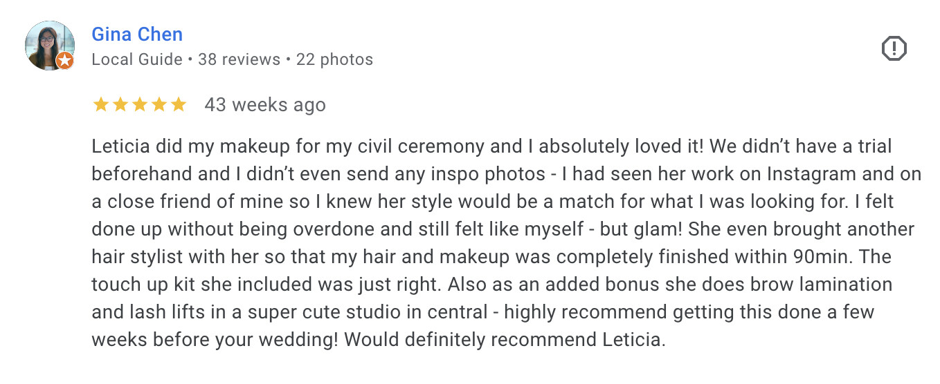View the reviewer's 22 photos
The width and height of the screenshot is (940, 384).
[x=334, y=59]
